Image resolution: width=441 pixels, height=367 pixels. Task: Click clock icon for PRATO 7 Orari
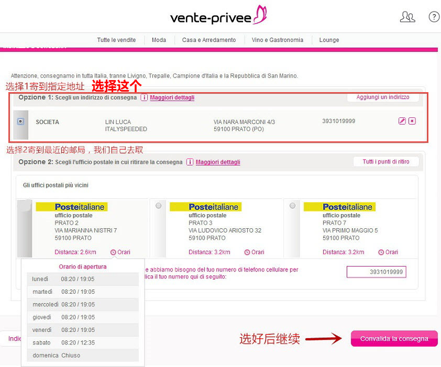click(x=381, y=252)
